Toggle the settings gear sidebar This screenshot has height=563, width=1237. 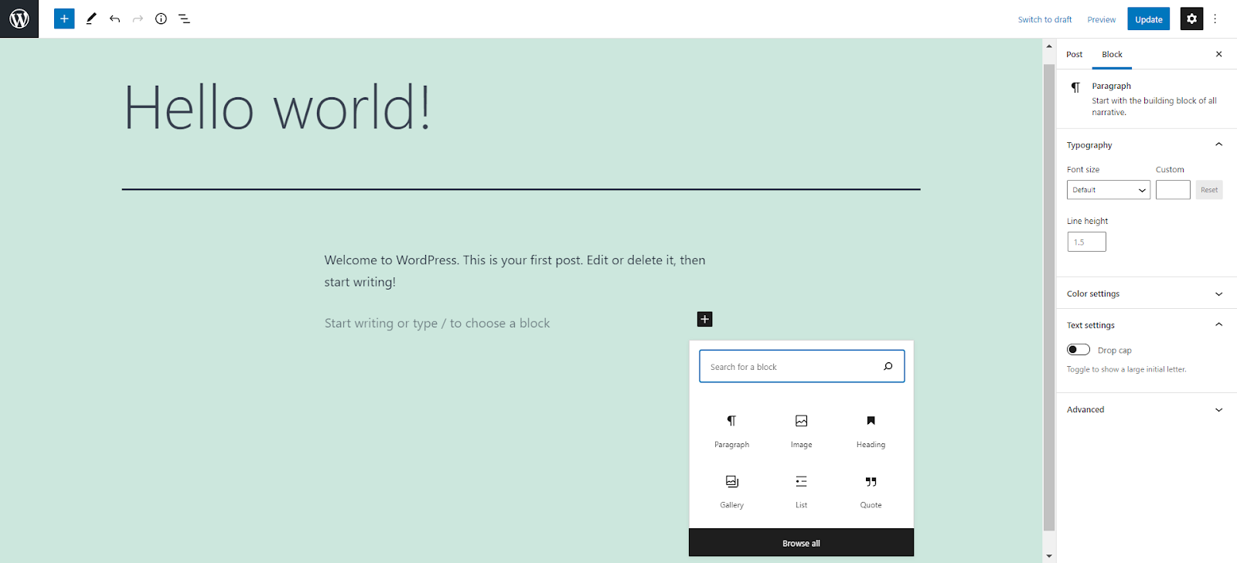[1191, 19]
